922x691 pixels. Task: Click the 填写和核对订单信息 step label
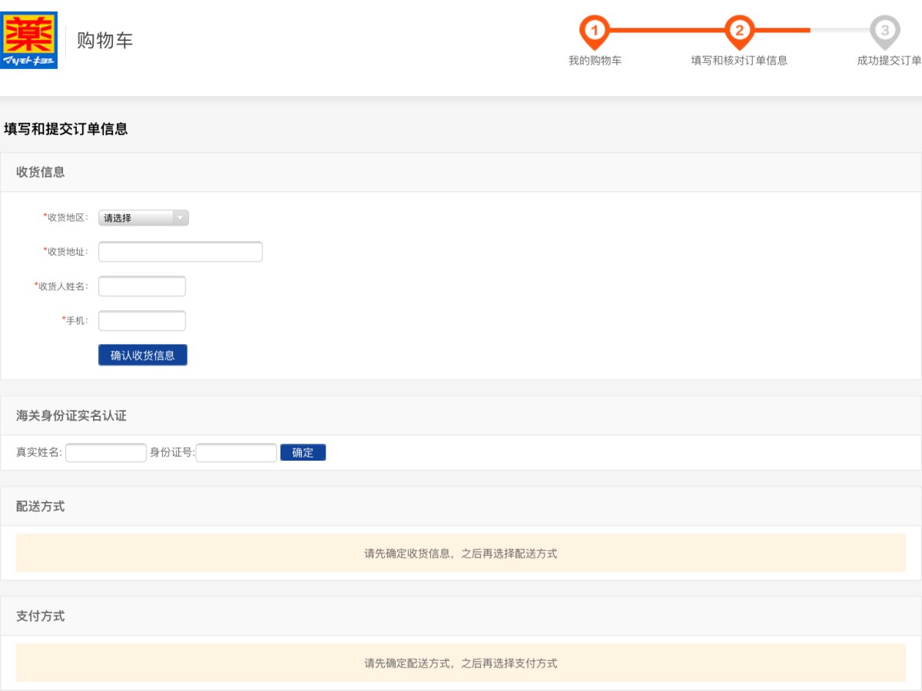click(x=739, y=61)
